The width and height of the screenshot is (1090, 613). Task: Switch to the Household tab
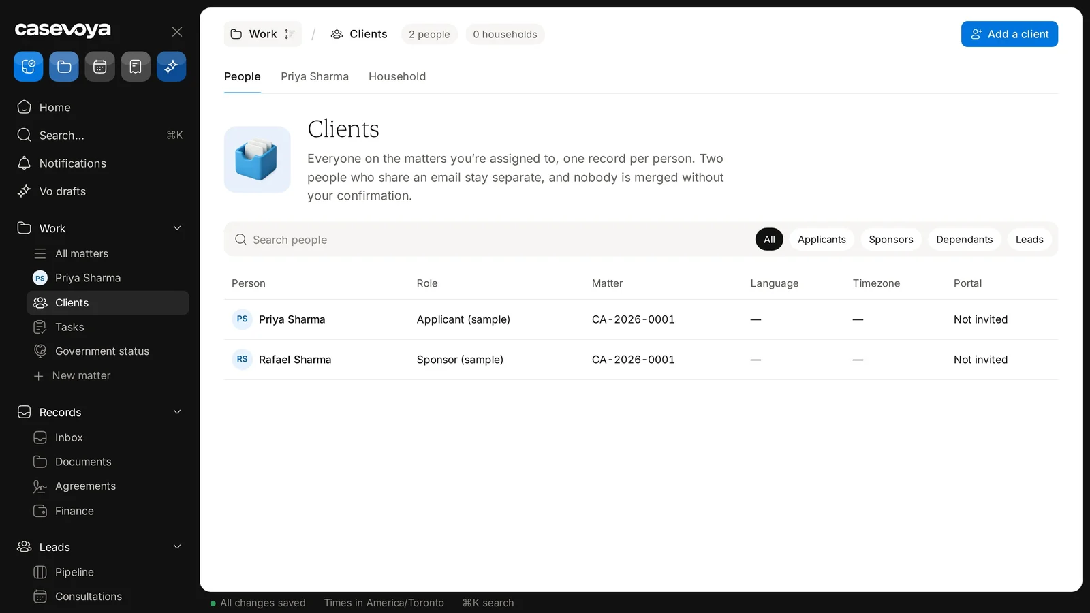click(397, 77)
